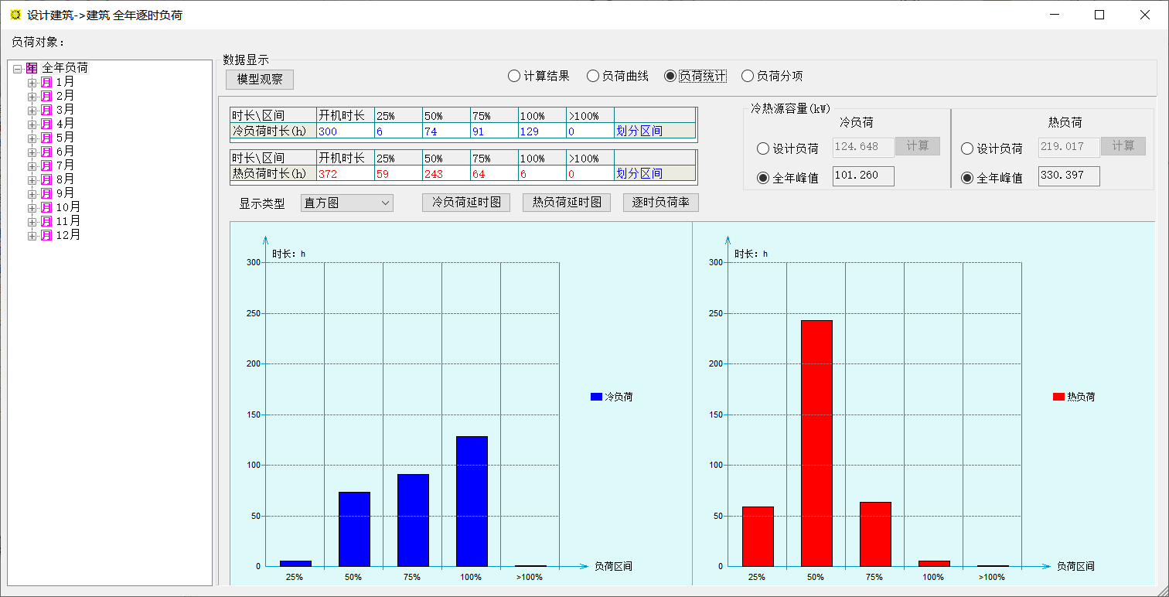The height and width of the screenshot is (597, 1169).
Task: Click 划分区间 link in 热负荷时长 row
Action: tap(639, 173)
